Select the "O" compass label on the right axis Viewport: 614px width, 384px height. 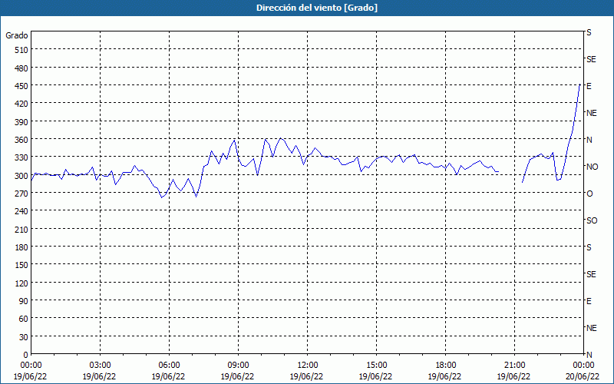(589, 194)
